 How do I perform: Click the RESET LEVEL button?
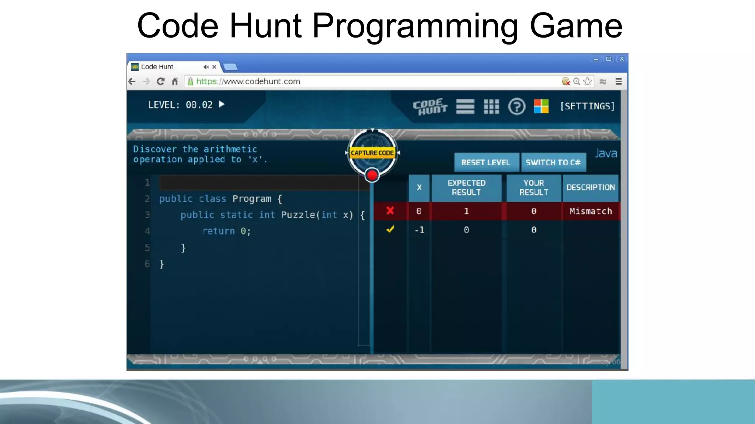pyautogui.click(x=486, y=162)
